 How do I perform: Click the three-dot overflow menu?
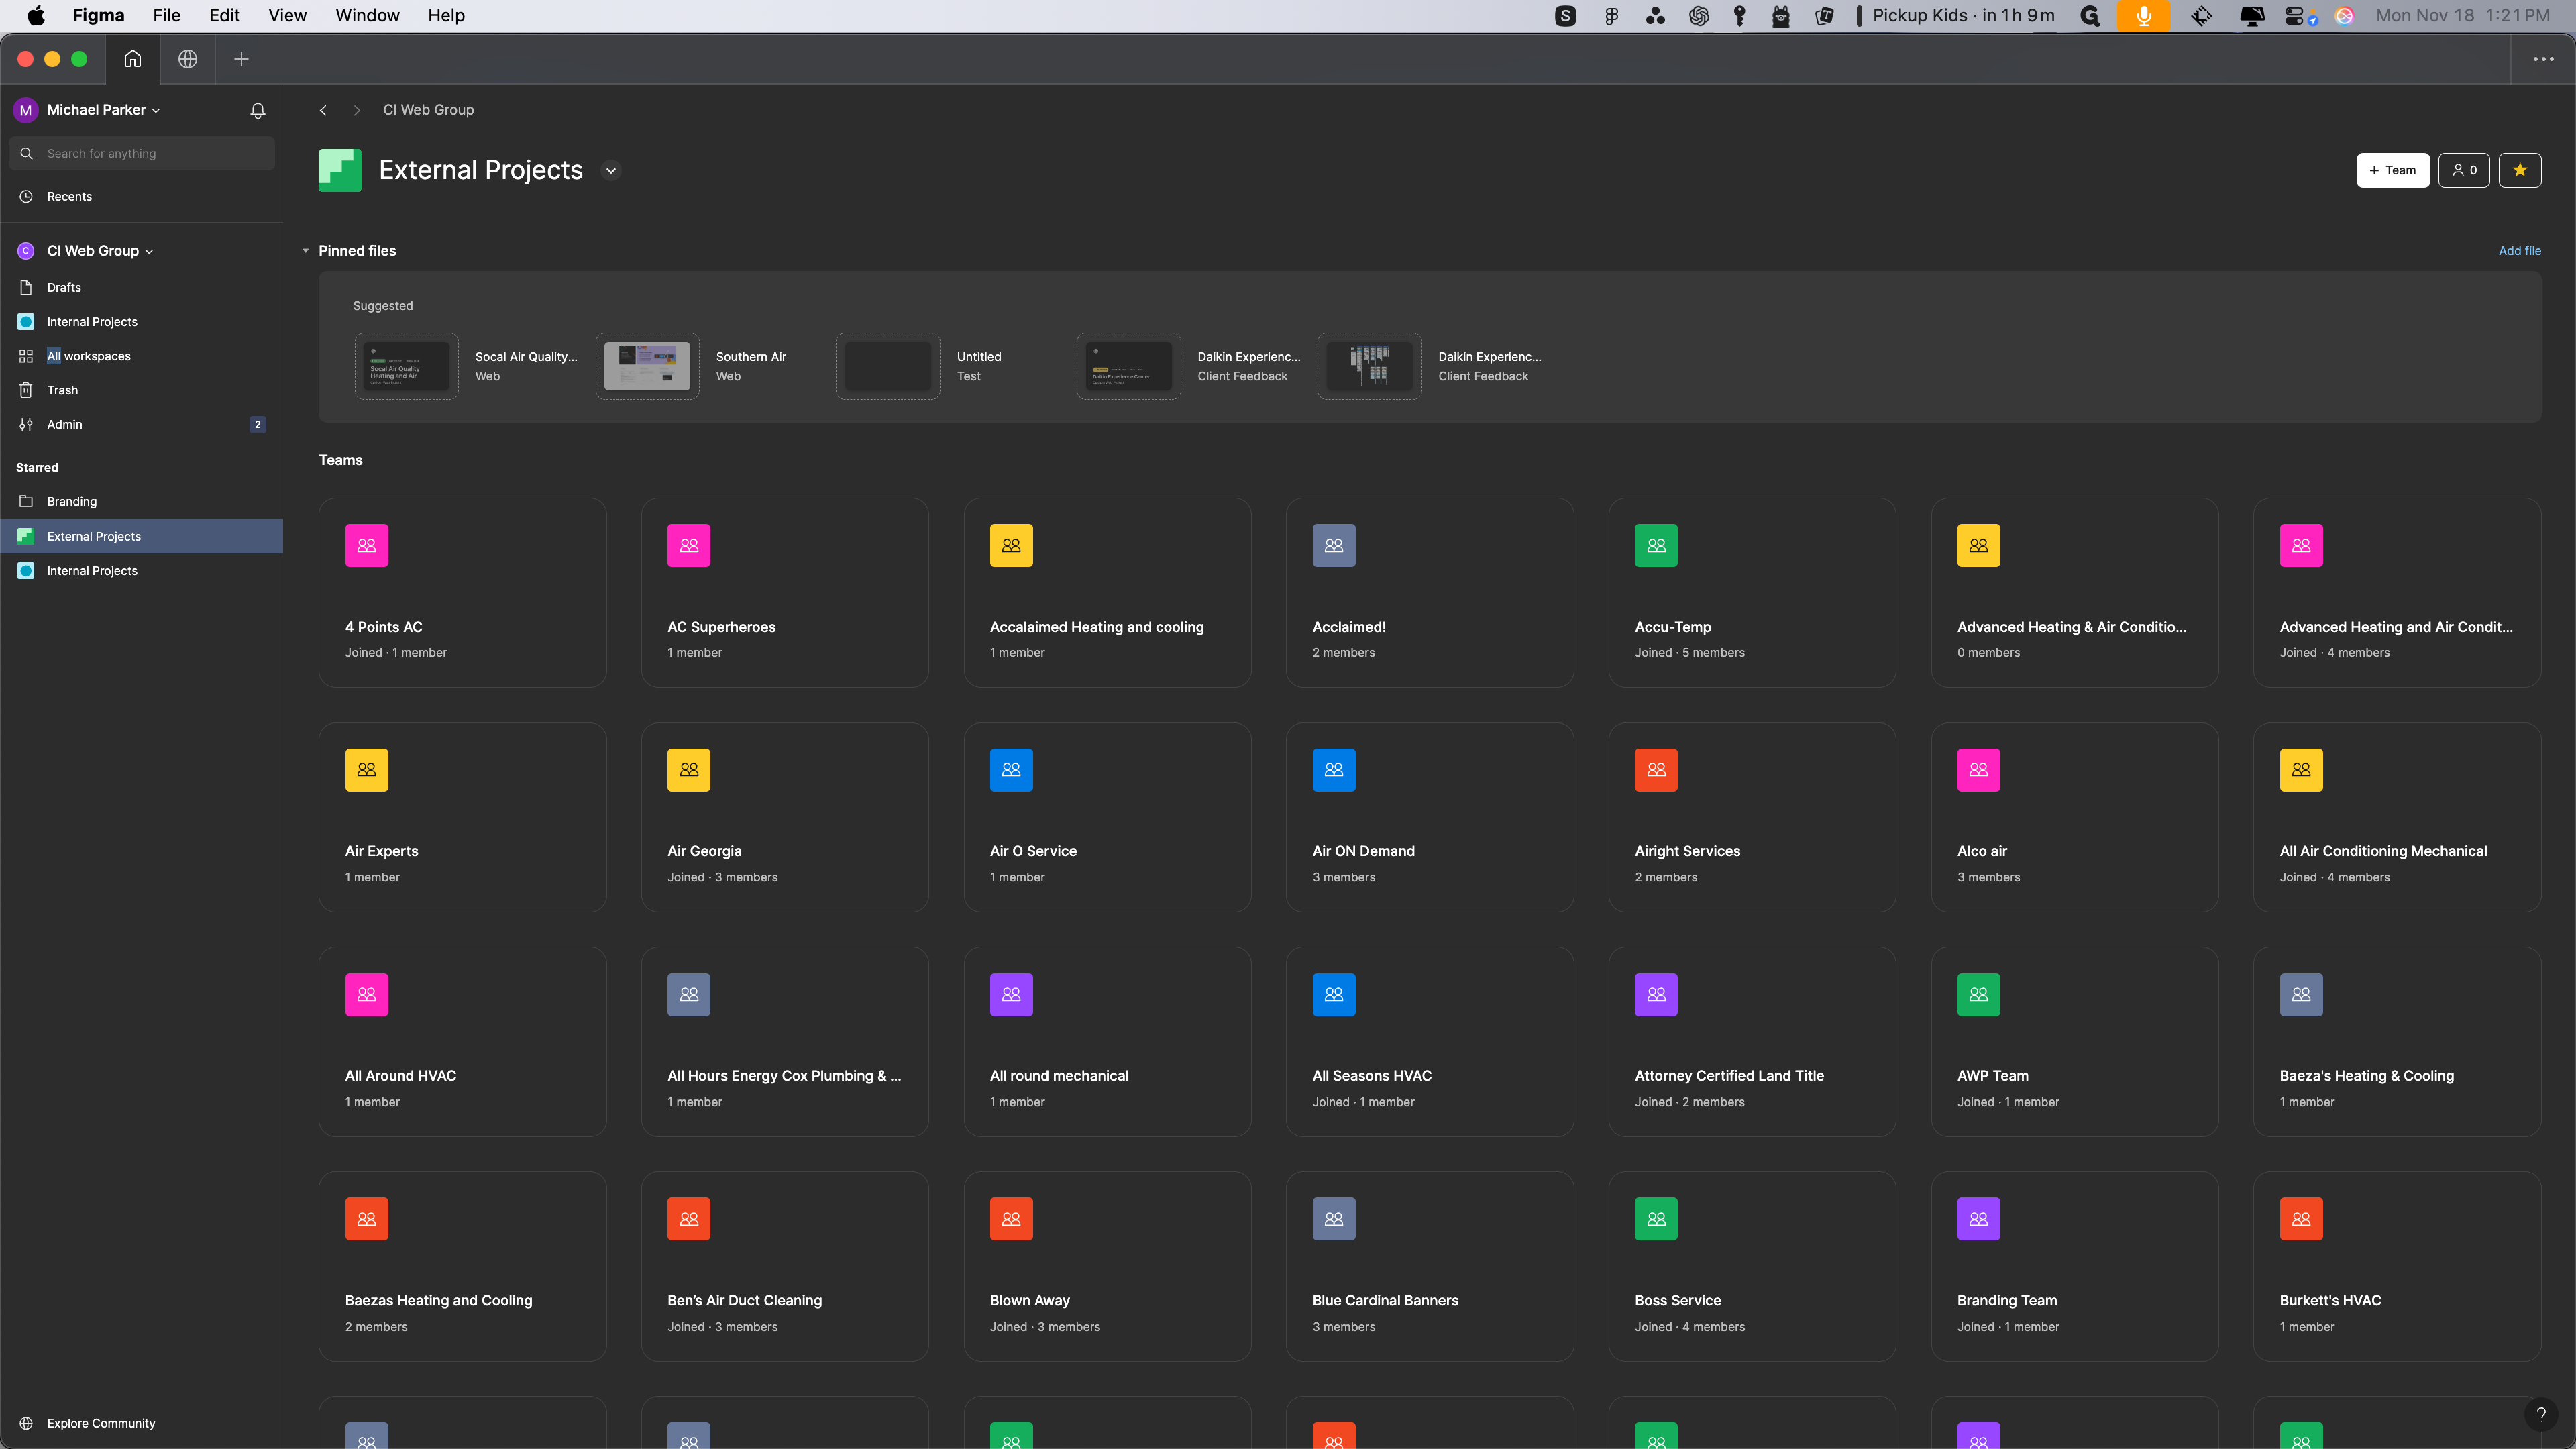coord(2543,59)
